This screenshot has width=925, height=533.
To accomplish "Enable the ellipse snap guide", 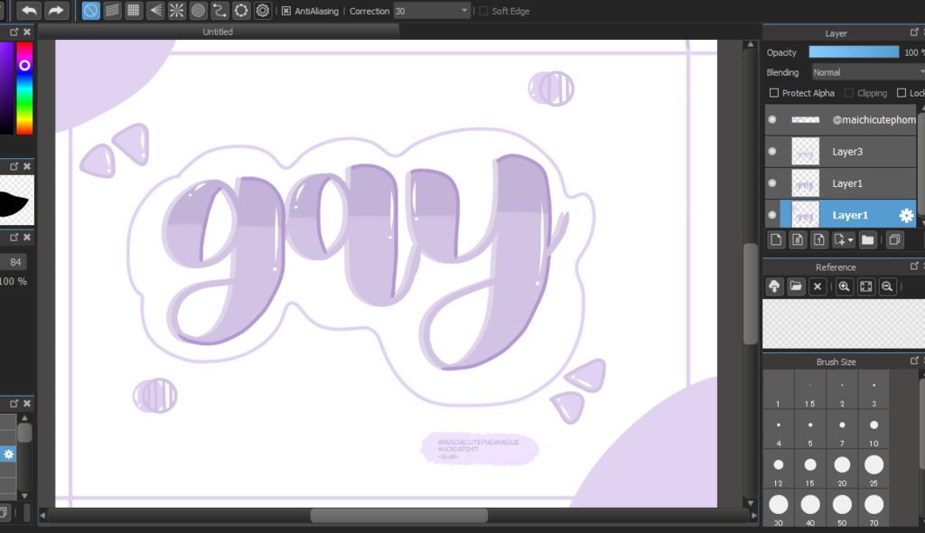I will [x=241, y=11].
